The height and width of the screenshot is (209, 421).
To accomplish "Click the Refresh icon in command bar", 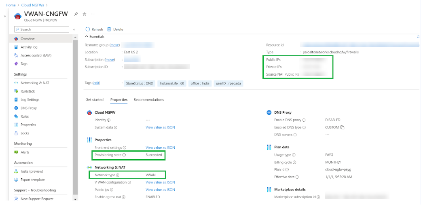I will click(x=87, y=29).
